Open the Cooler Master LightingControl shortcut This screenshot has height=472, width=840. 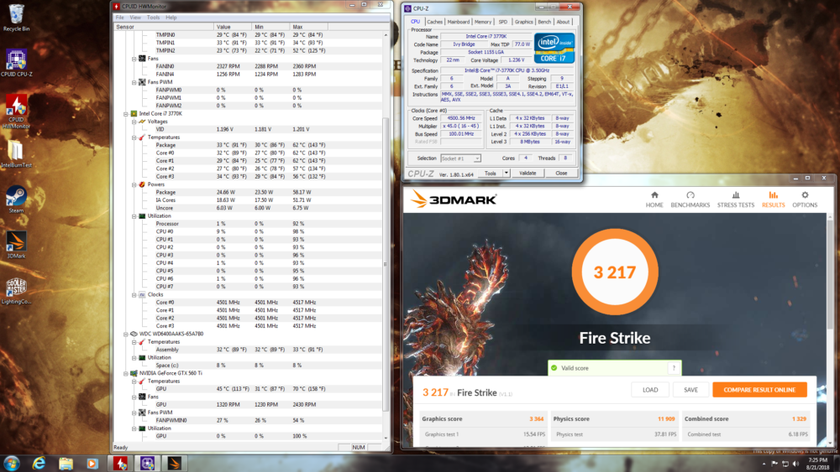[17, 290]
